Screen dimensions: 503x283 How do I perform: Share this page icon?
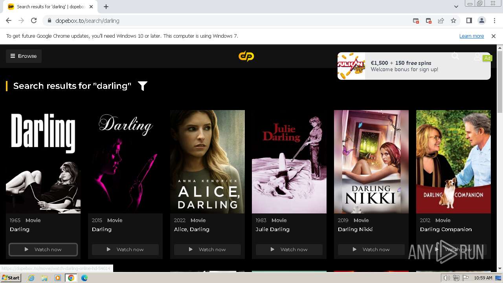coord(441,21)
